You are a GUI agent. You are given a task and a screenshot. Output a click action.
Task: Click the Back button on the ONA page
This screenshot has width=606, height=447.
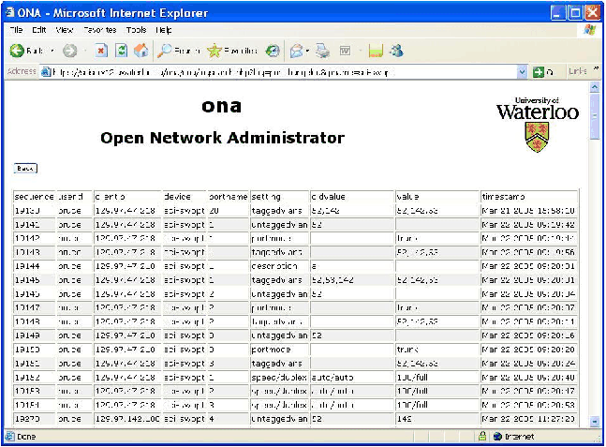(25, 169)
